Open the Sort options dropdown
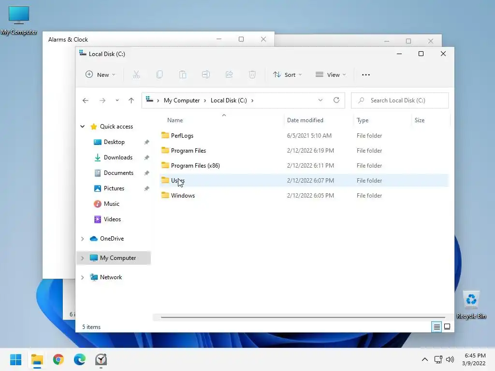Image resolution: width=495 pixels, height=371 pixels. pyautogui.click(x=287, y=75)
